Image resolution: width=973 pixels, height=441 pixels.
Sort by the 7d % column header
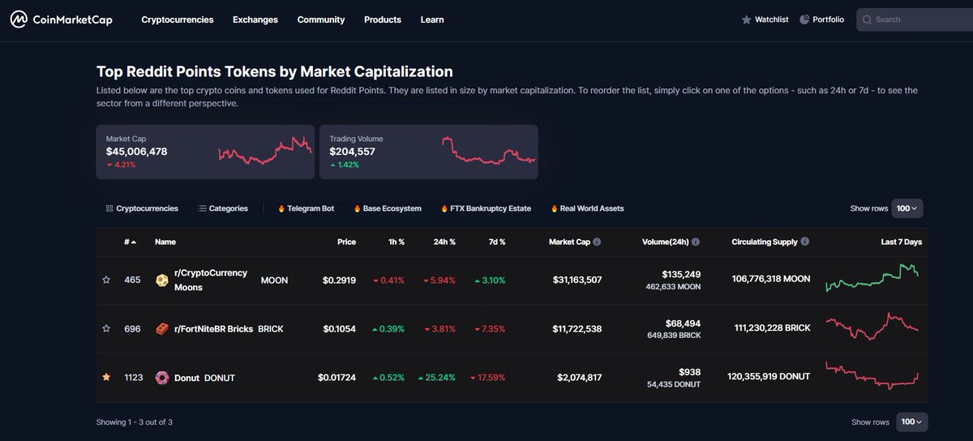(496, 242)
